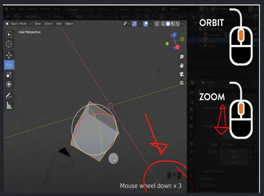Screen dimensions: 264x196
Task: Toggle the camera view icon
Action: click(182, 74)
